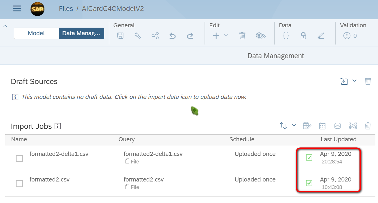The width and height of the screenshot is (378, 203).
Task: Open the hamburger main menu
Action: pyautogui.click(x=17, y=8)
